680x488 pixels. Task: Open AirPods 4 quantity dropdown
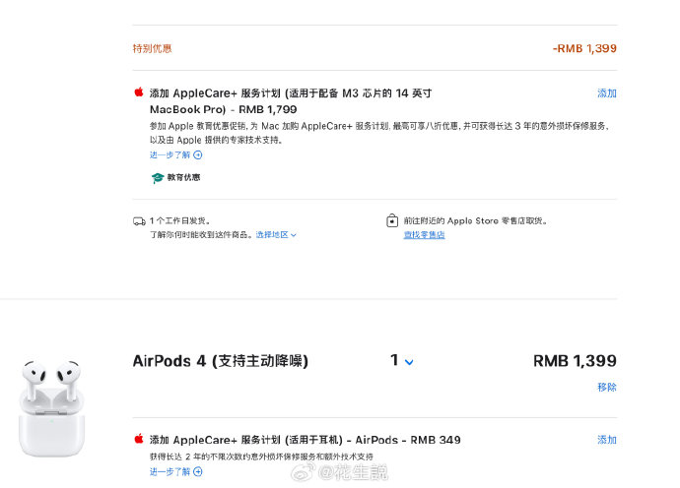click(x=402, y=360)
